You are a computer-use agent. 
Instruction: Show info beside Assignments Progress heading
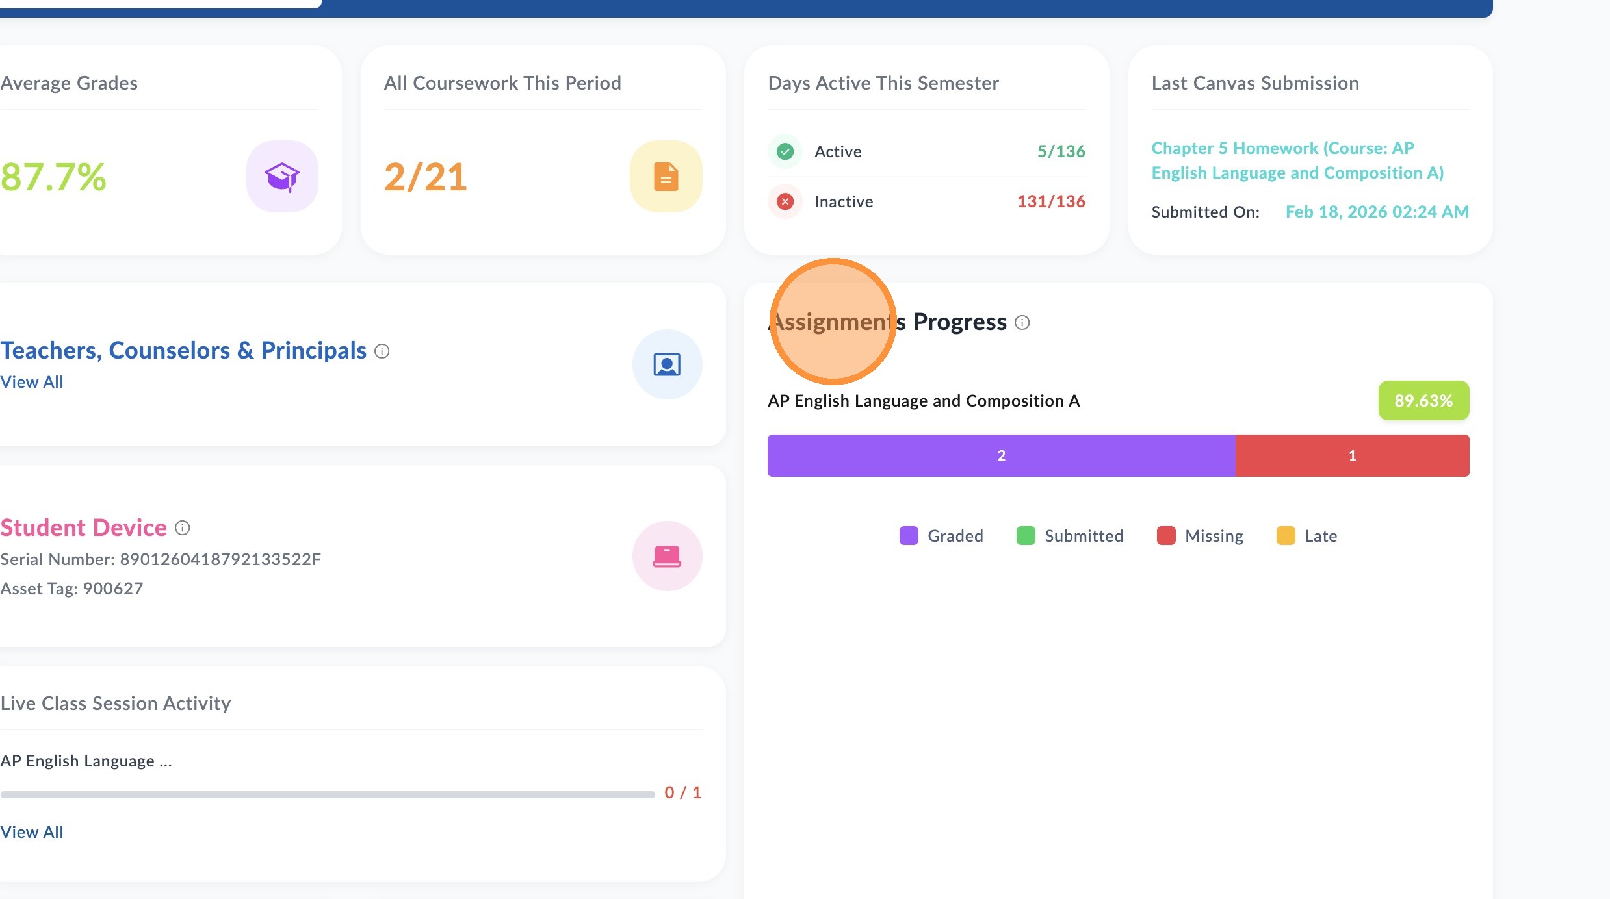(1022, 323)
